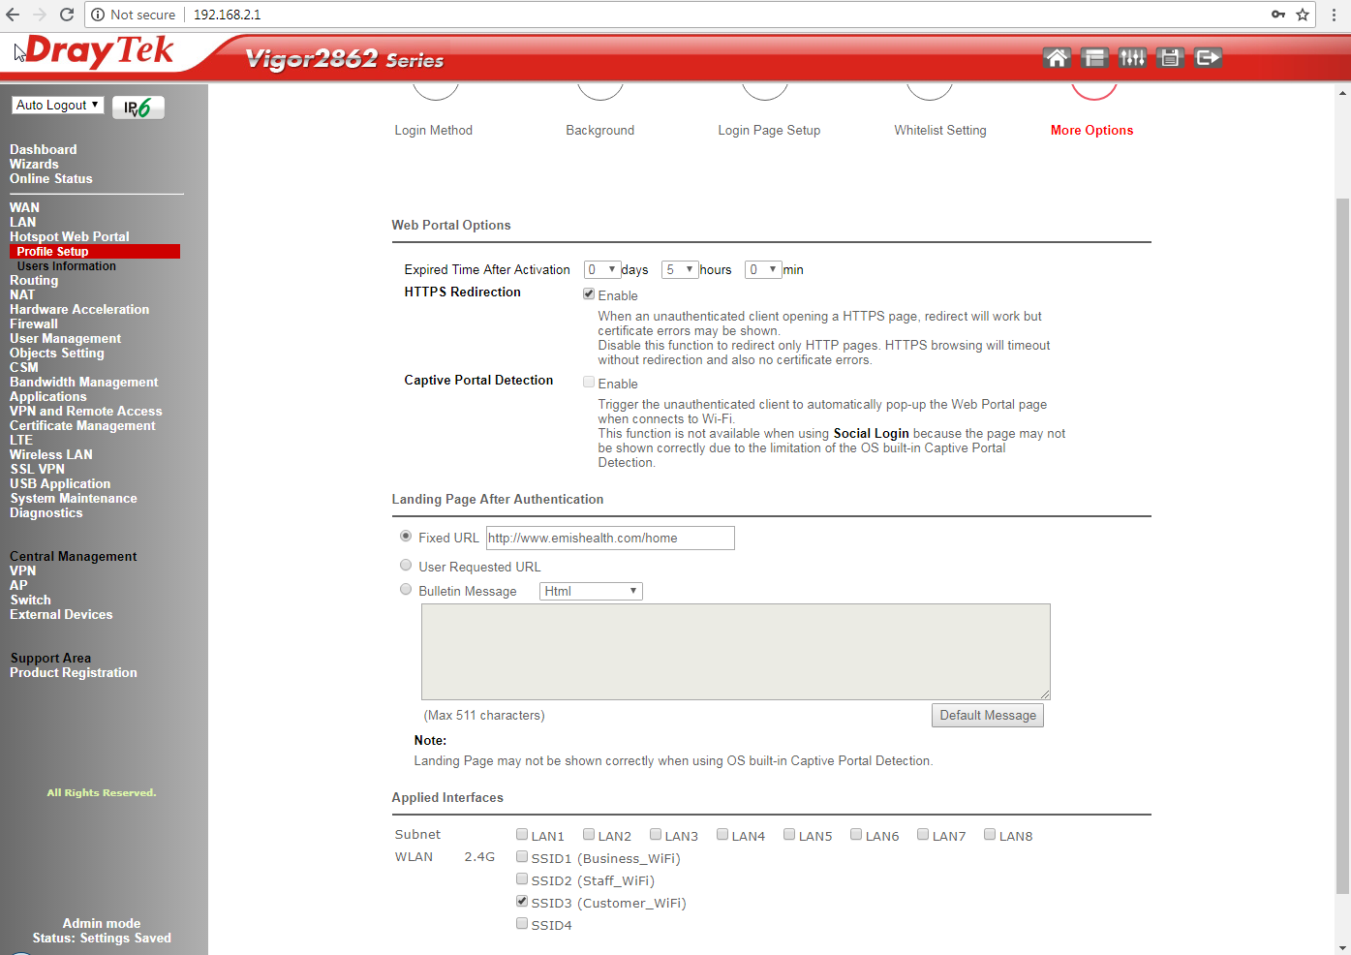Bookmark this page with the star icon
The image size is (1351, 955).
click(1303, 15)
